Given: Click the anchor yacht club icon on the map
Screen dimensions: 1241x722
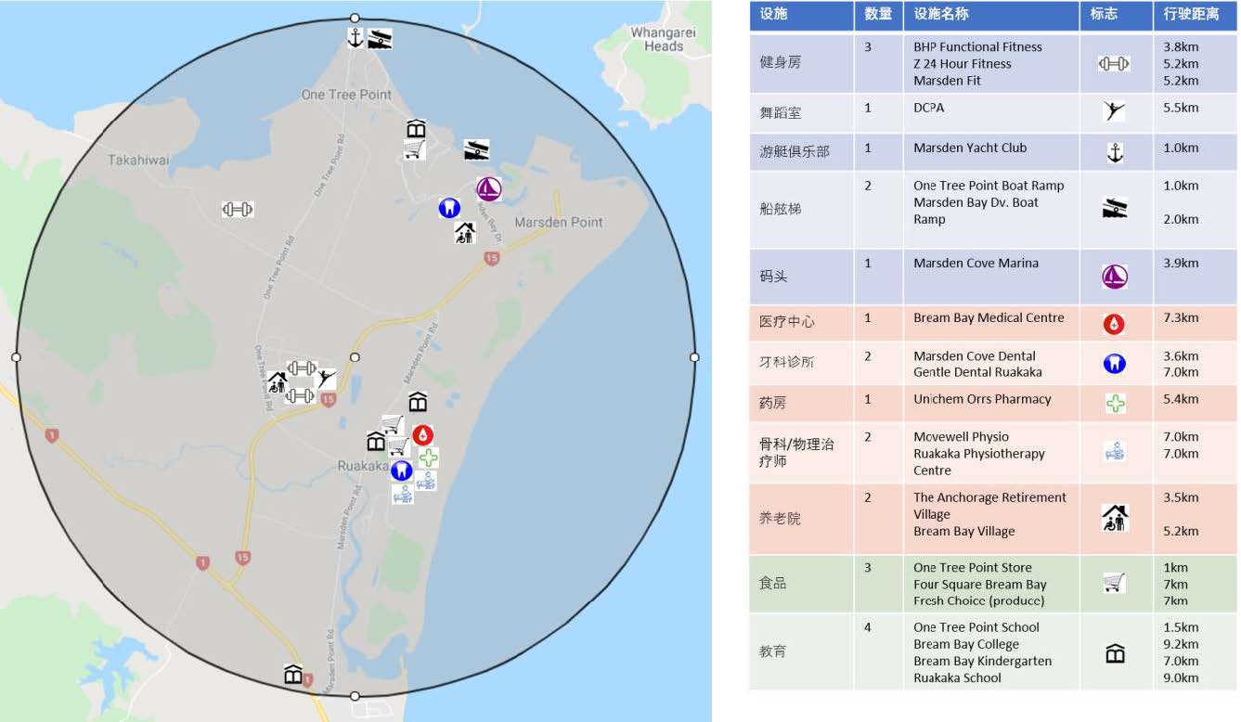Looking at the screenshot, I should tap(355, 38).
